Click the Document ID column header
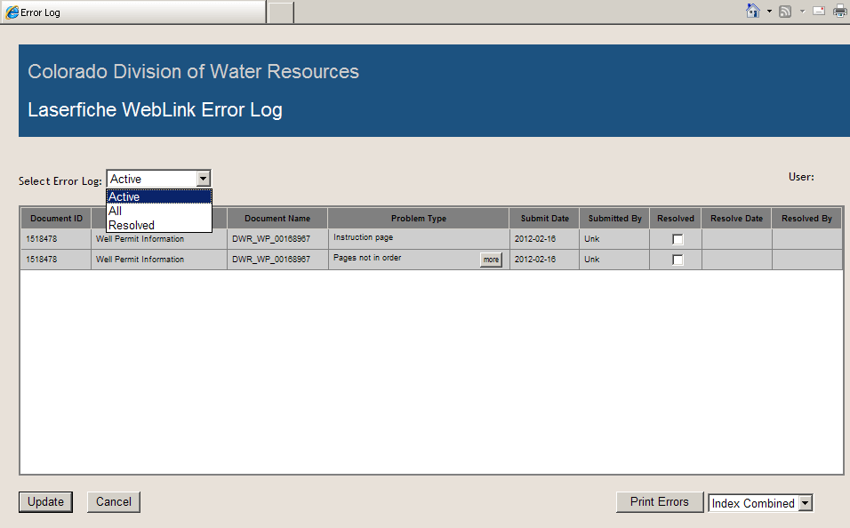Viewport: 850px width, 528px height. 56,219
